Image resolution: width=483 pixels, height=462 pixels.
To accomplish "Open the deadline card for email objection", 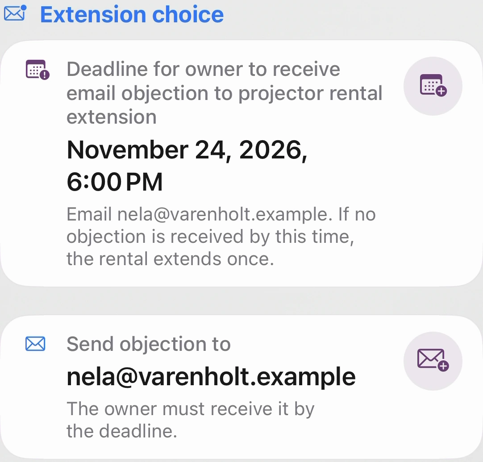I will (241, 163).
